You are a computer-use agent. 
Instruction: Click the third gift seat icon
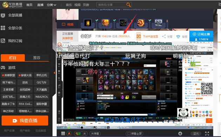[x=123, y=23]
